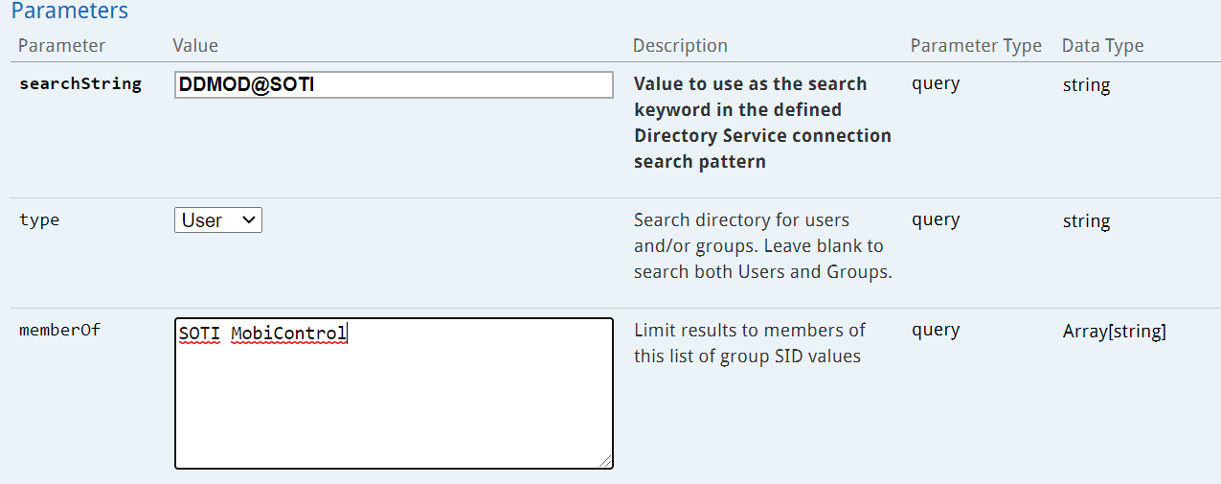Select the searchString parameter name
This screenshot has width=1221, height=484.
tap(79, 83)
